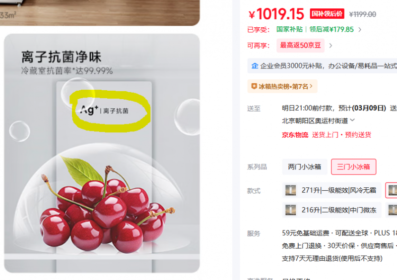Select the 两门小冰箱 series option
397x280 pixels.
click(x=305, y=167)
